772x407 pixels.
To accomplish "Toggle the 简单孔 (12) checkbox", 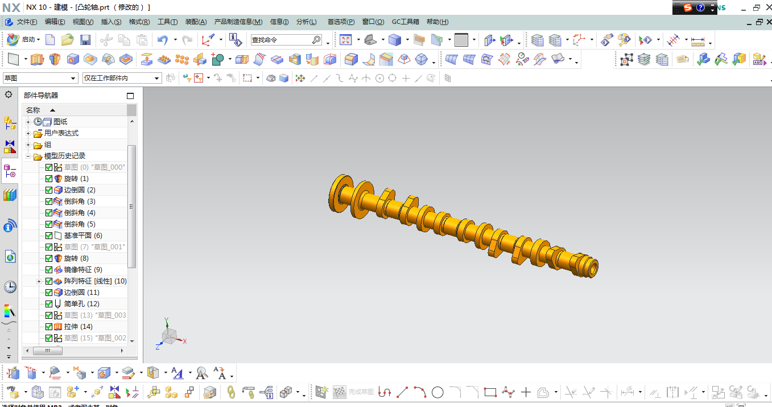I will [49, 304].
